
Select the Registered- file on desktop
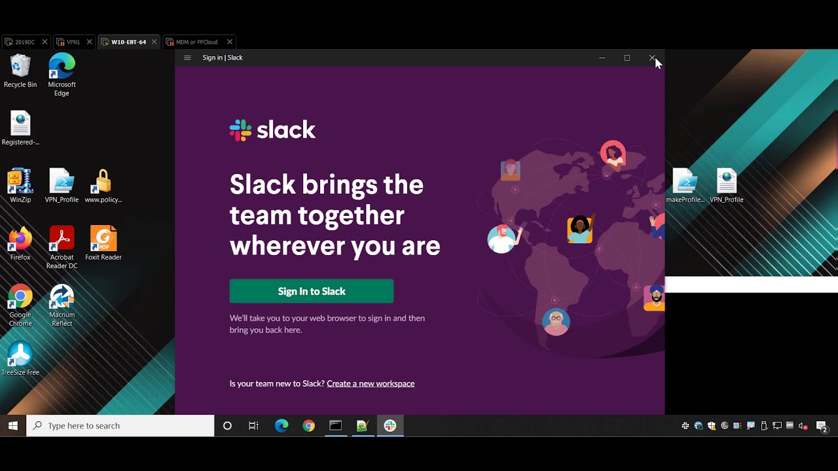coord(20,128)
